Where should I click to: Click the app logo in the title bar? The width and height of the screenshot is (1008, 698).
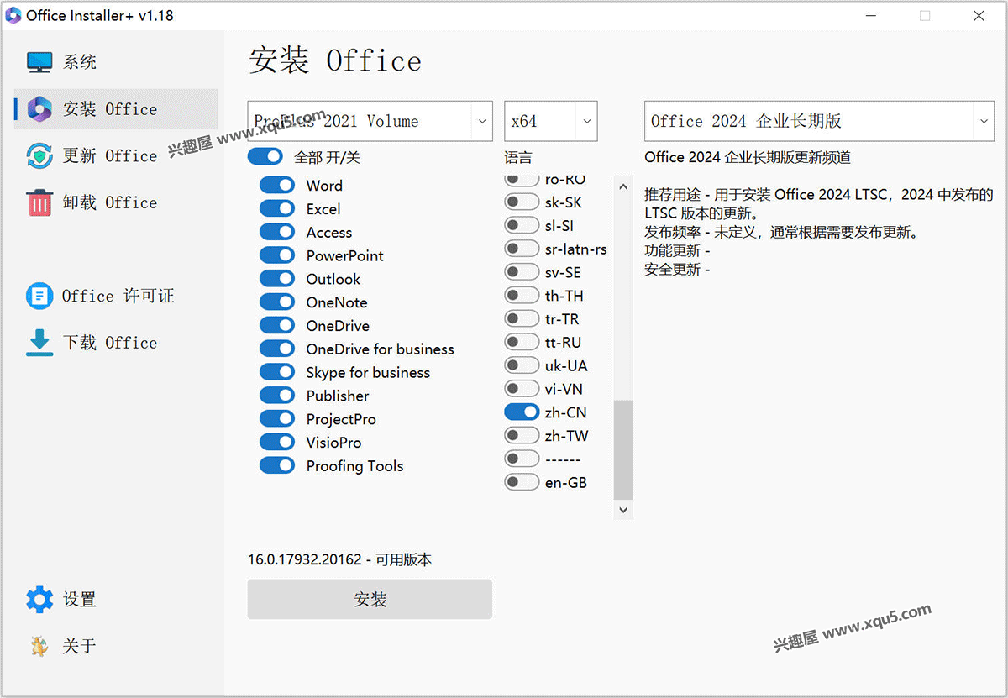click(x=13, y=15)
